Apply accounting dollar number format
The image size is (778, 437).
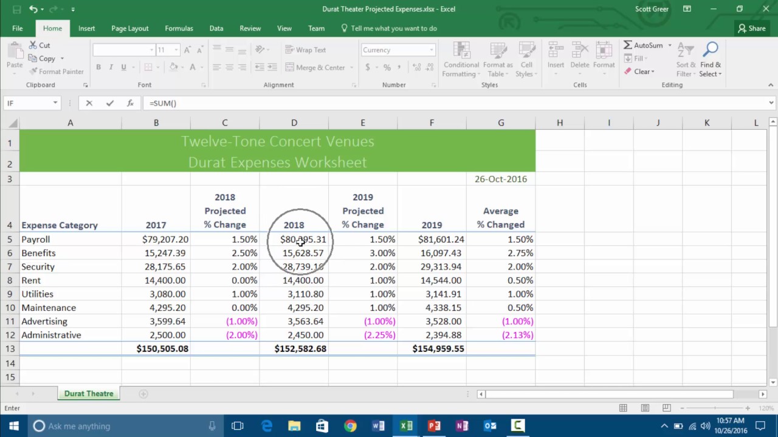[x=368, y=67]
